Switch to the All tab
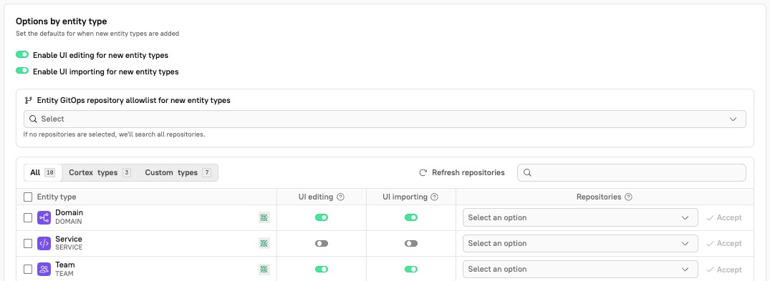 pos(43,172)
